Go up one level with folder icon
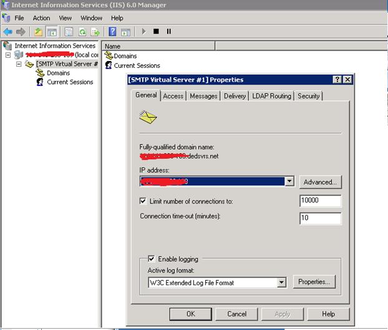388x330 pixels. click(38, 32)
